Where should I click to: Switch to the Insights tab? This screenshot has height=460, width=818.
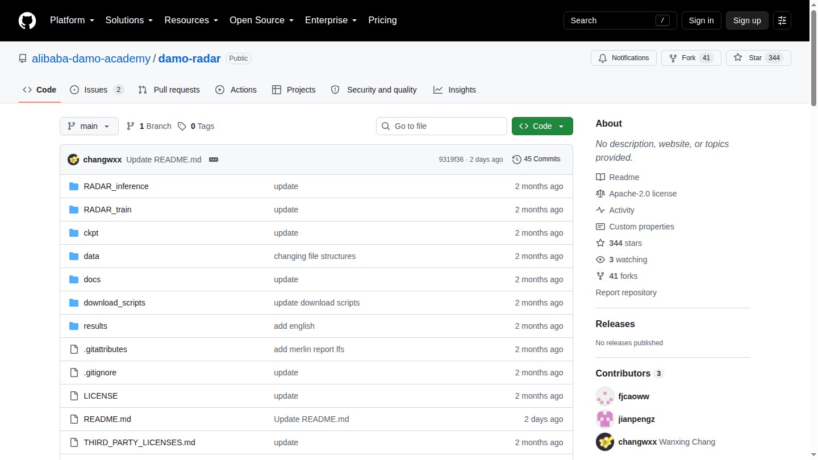[x=454, y=90]
